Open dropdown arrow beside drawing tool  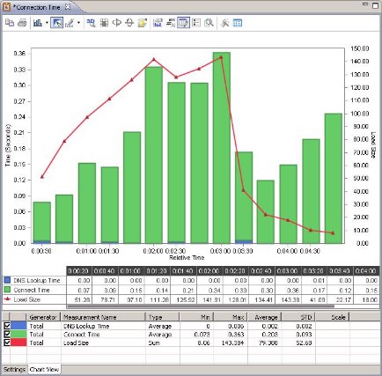78,23
